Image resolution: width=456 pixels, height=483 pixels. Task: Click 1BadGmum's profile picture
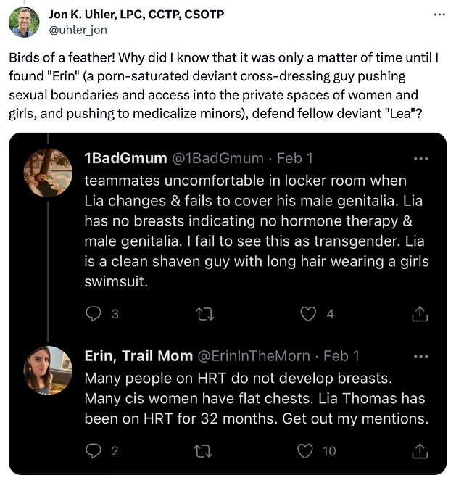click(48, 173)
